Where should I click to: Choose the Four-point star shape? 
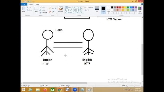[69, 13]
